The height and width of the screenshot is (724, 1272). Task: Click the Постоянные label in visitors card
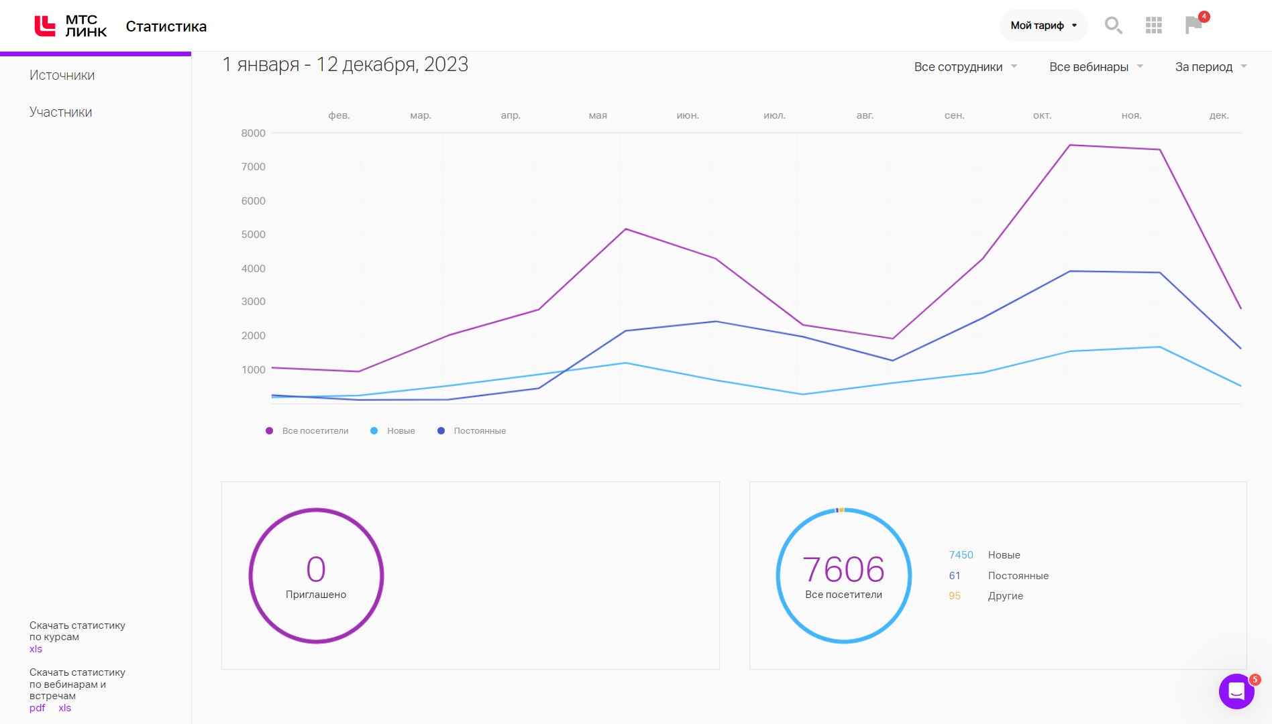(x=1018, y=576)
